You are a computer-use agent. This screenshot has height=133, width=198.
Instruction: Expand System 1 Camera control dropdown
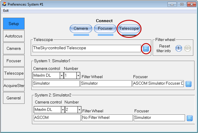click(62, 75)
